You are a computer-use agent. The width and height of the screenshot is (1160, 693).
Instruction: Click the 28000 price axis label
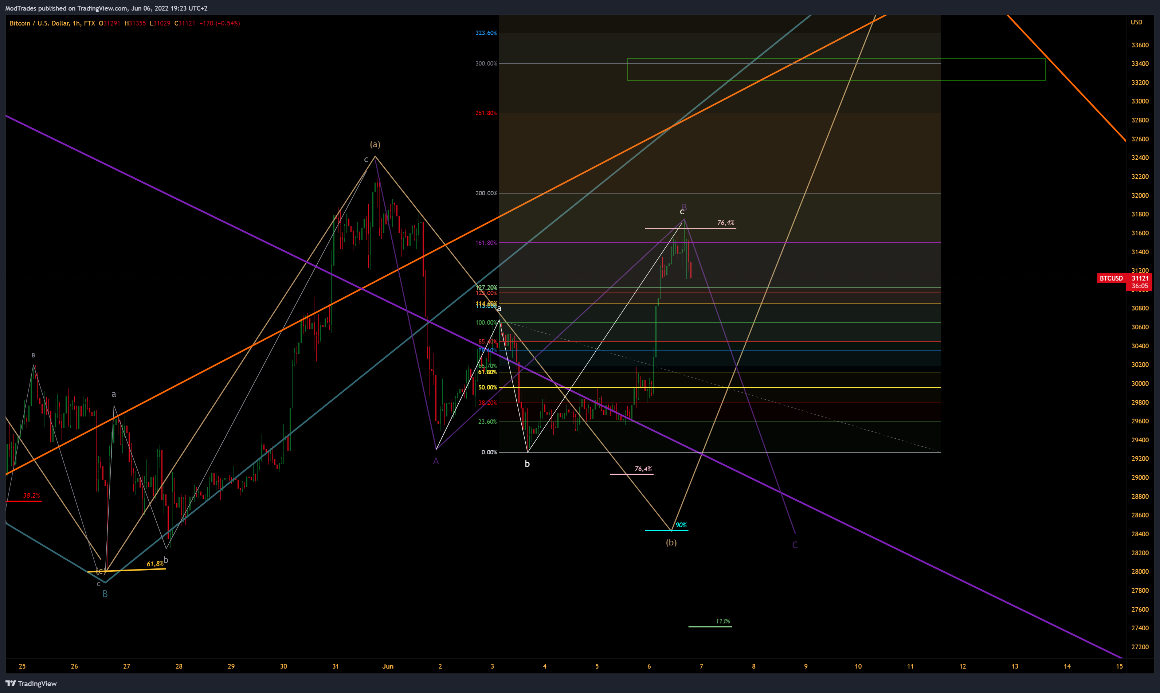[x=1140, y=572]
